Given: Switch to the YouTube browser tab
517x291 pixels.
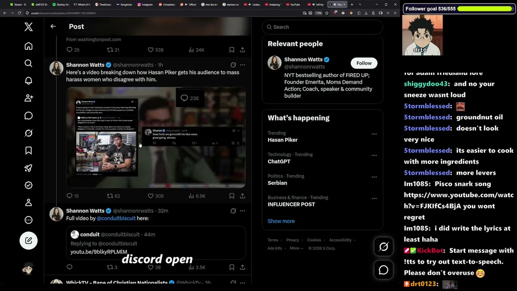Looking at the screenshot, I should [293, 4].
